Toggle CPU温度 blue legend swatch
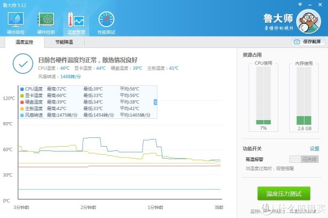328x218 pixels. click(x=22, y=89)
